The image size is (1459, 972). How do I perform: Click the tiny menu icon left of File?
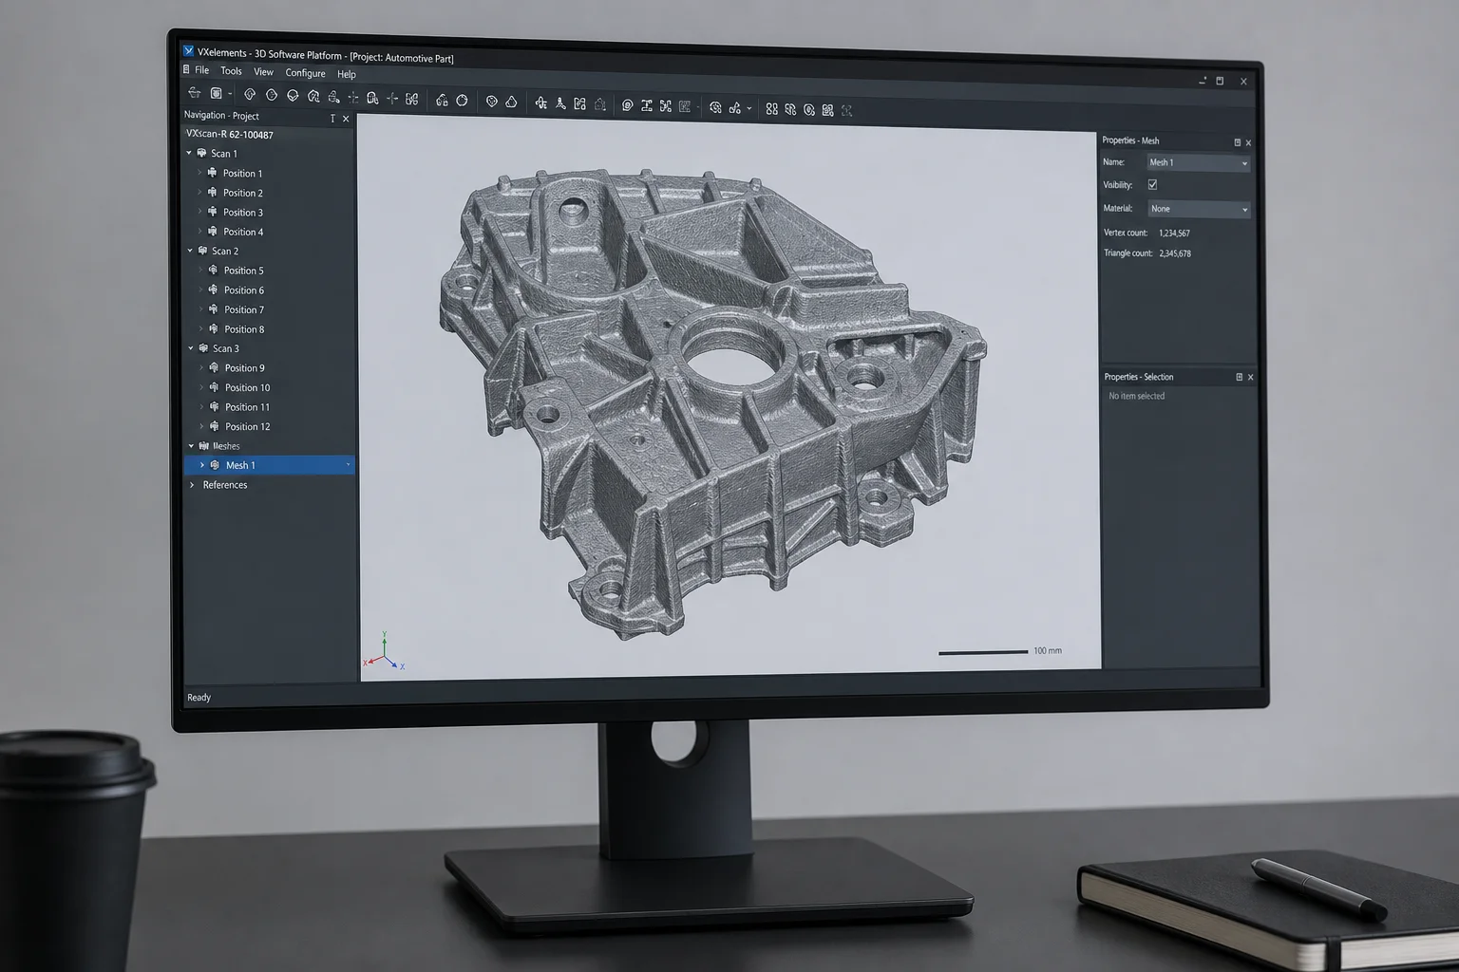[x=186, y=70]
